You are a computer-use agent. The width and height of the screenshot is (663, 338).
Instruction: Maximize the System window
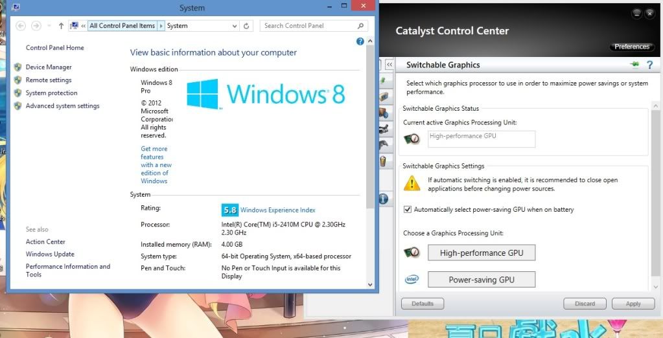(x=344, y=5)
